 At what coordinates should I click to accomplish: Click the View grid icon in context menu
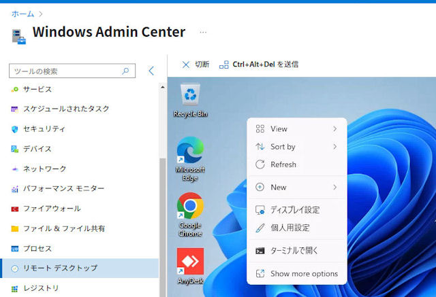(260, 128)
